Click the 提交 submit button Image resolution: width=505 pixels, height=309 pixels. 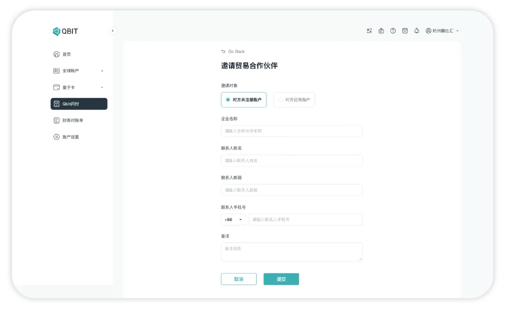tap(281, 279)
